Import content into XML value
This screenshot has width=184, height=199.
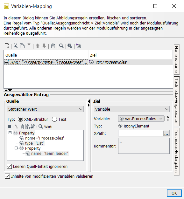tap(33, 127)
